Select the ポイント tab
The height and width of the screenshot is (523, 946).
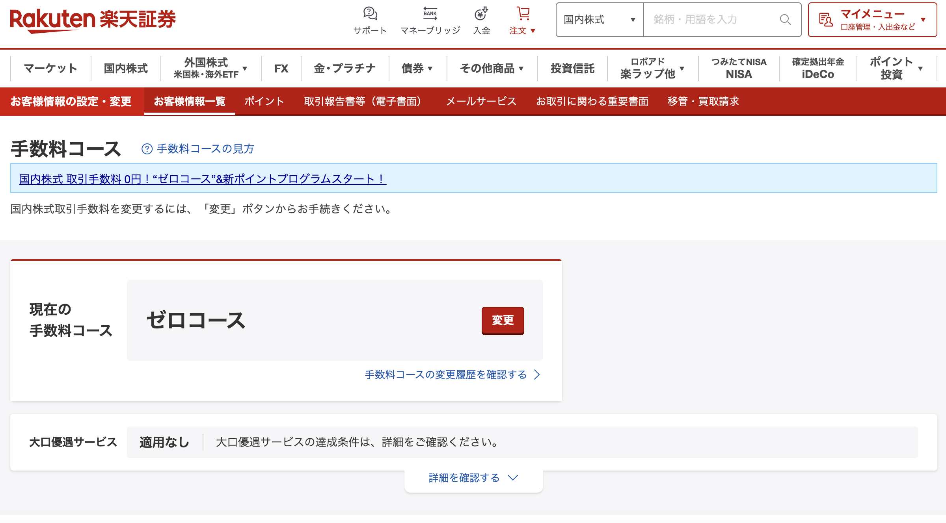click(x=264, y=101)
